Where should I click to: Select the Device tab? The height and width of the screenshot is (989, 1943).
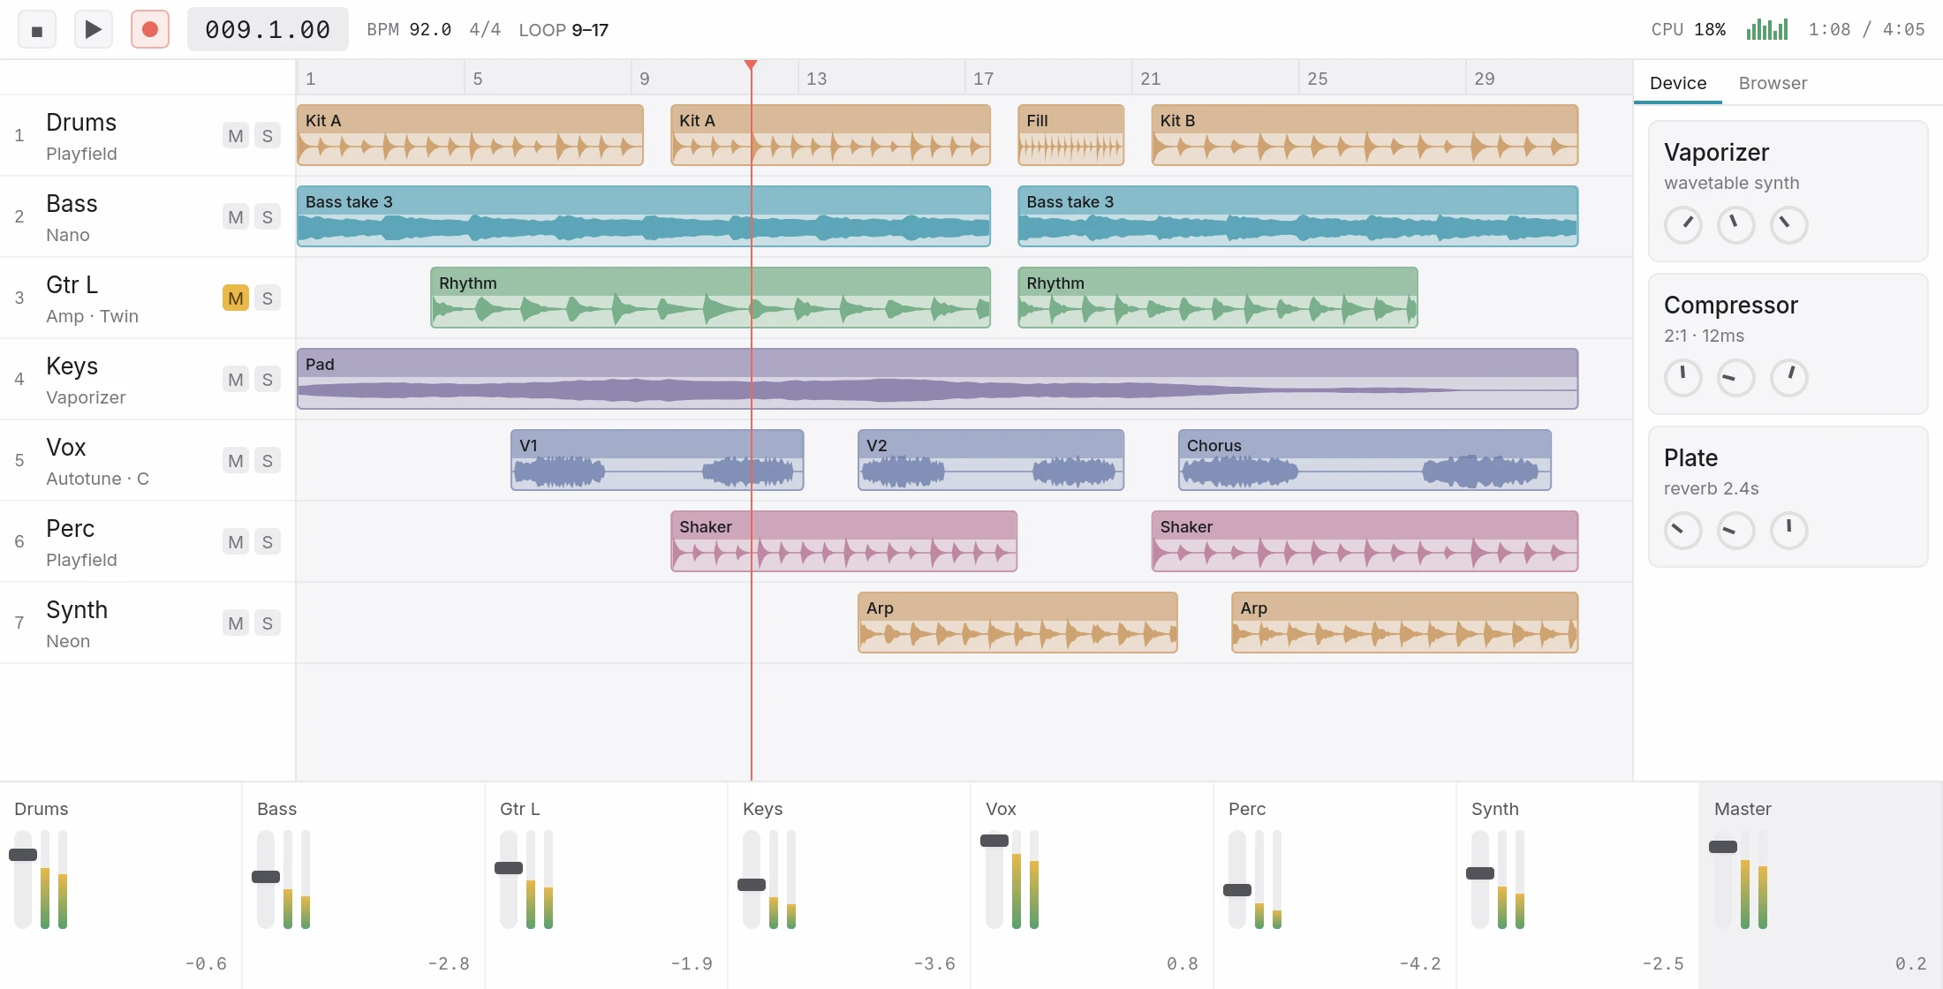[1678, 83]
